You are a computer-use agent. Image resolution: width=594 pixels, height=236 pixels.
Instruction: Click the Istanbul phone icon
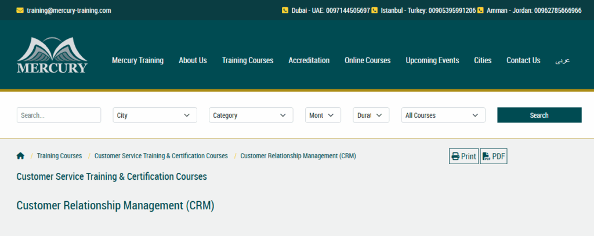coord(374,10)
